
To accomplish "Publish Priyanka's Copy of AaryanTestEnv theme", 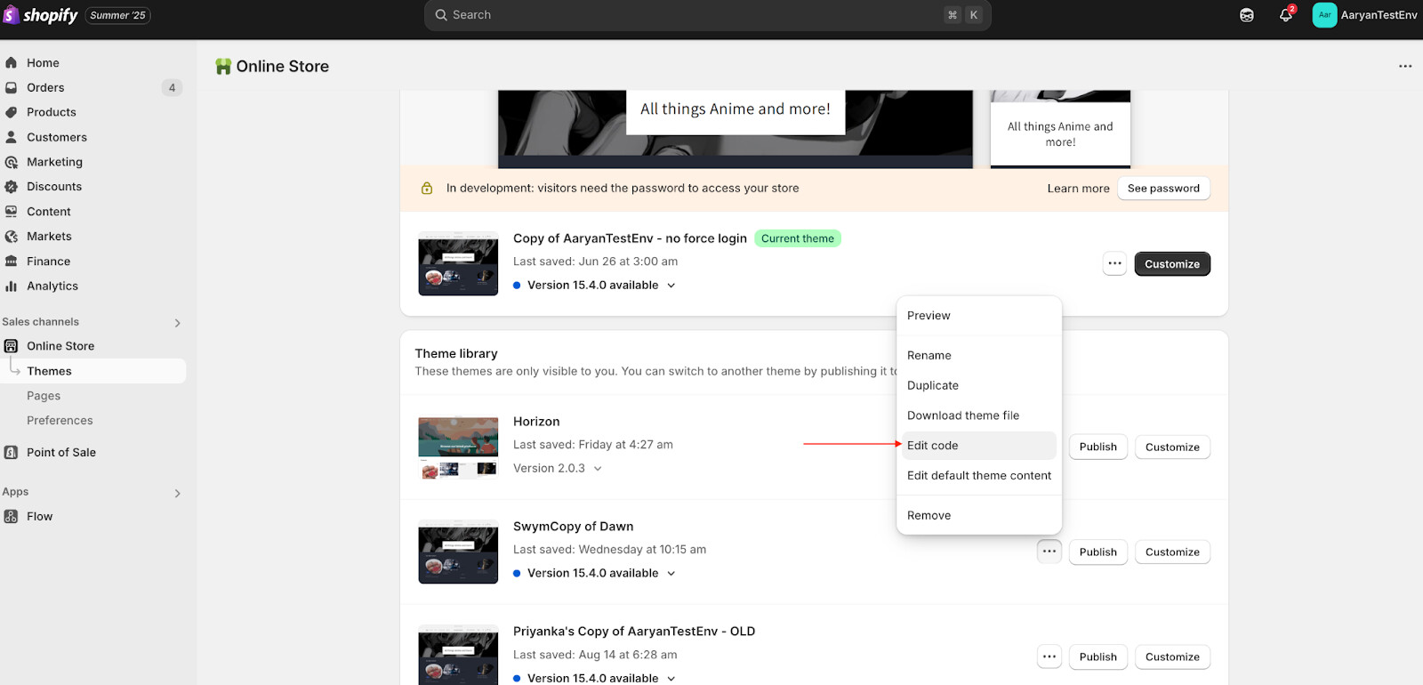I will coord(1098,657).
